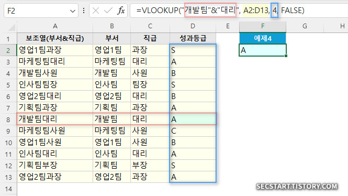Select column G header
This screenshot has width=348, height=196.
pos(305,27)
